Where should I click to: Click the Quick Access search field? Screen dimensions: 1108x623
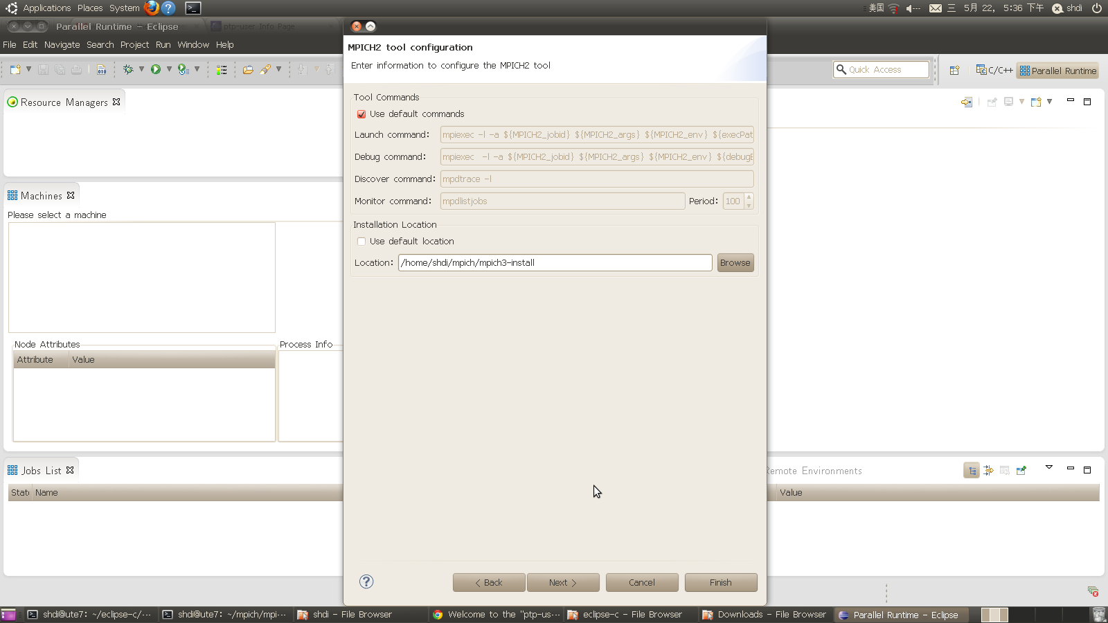click(881, 70)
